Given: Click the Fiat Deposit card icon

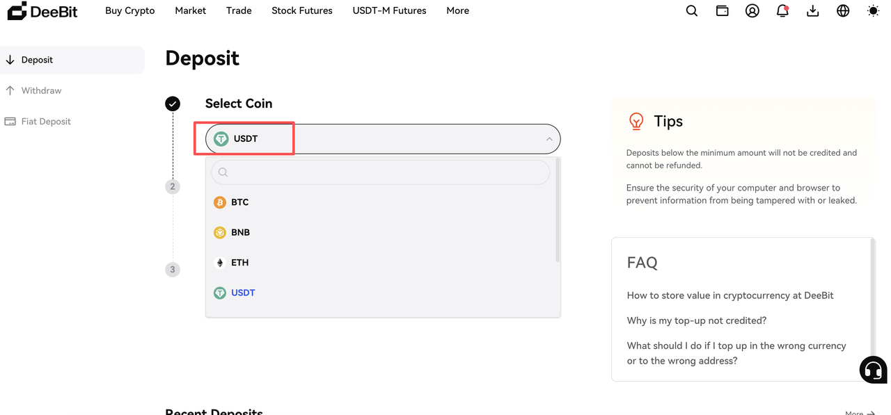Looking at the screenshot, I should tap(10, 121).
